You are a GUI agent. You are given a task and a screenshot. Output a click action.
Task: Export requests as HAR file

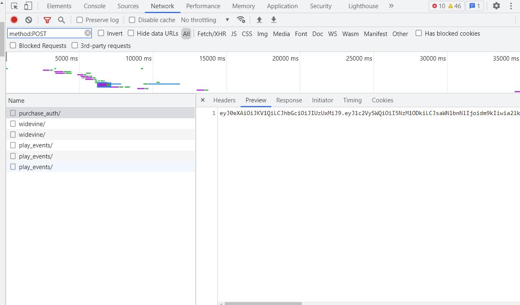273,20
